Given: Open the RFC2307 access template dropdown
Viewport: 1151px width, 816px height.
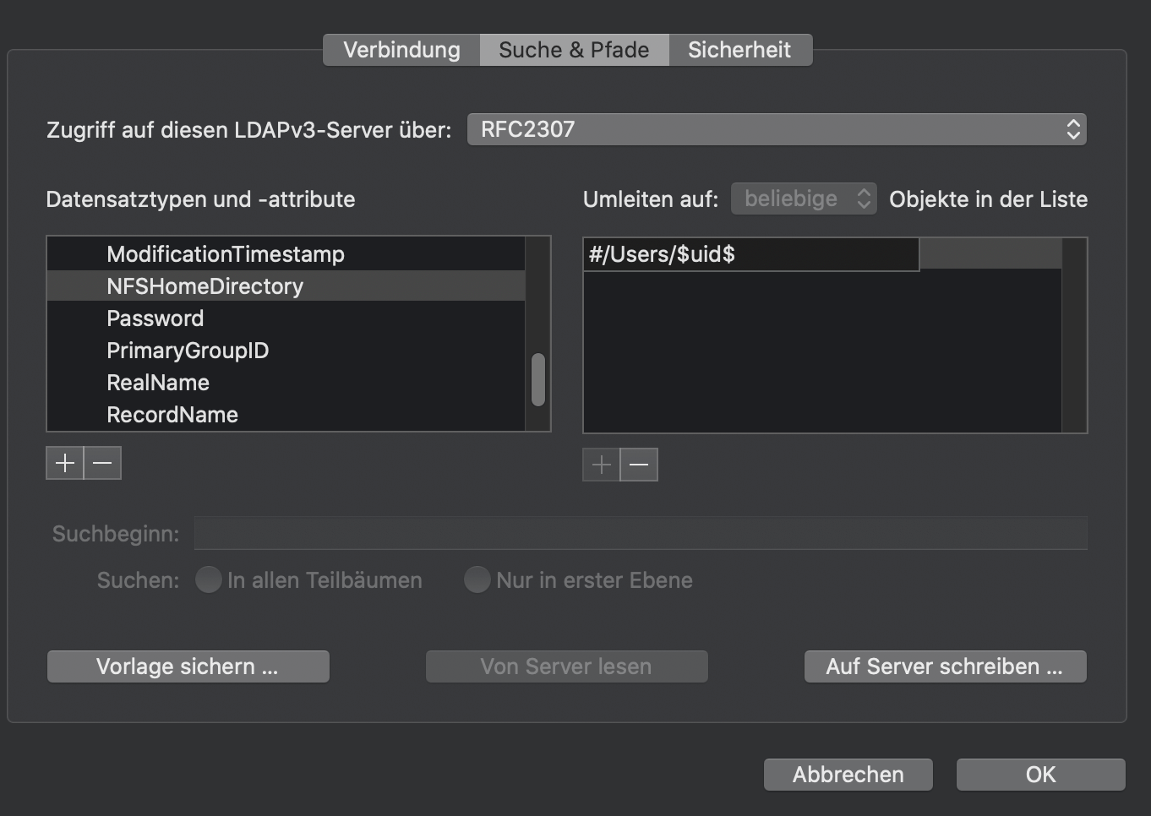Looking at the screenshot, I should [776, 129].
